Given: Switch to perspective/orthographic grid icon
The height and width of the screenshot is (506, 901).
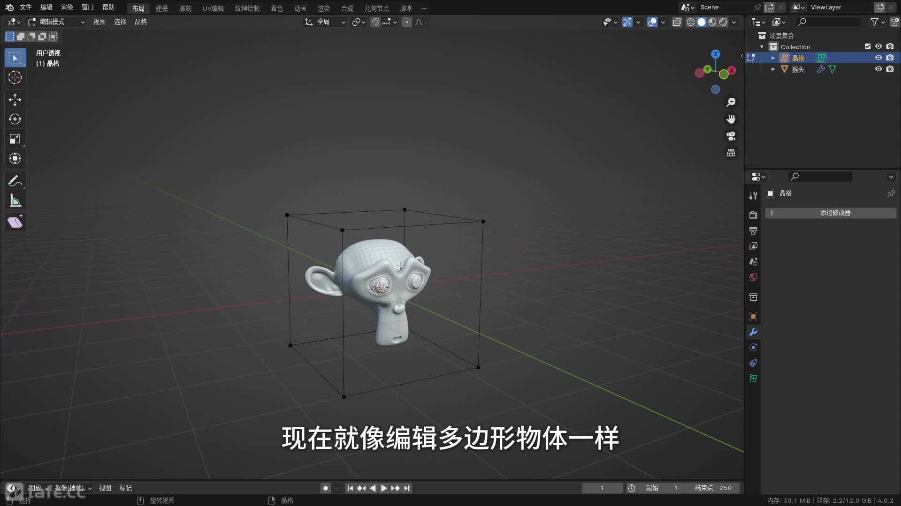Looking at the screenshot, I should (x=731, y=153).
